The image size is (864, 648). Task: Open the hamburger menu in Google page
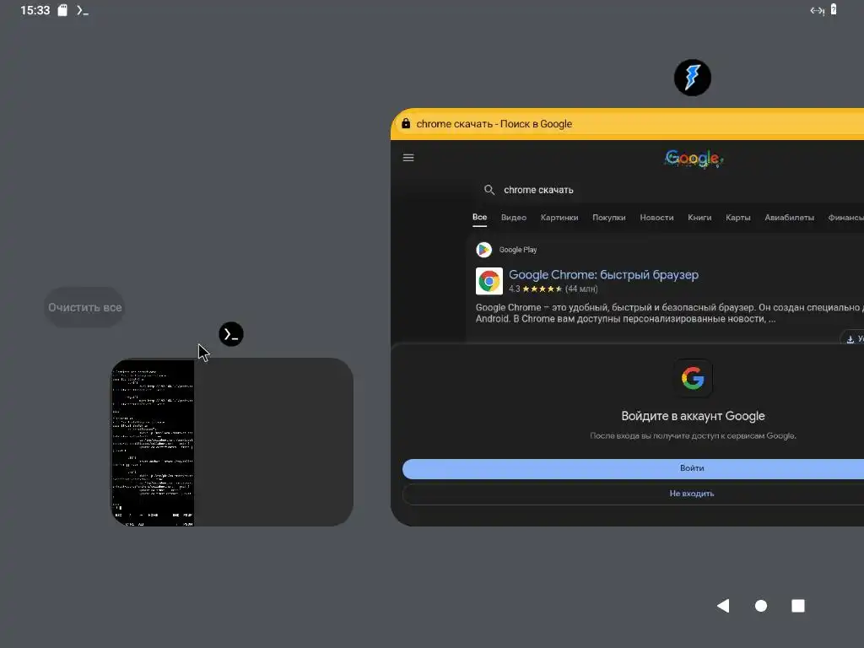[408, 158]
